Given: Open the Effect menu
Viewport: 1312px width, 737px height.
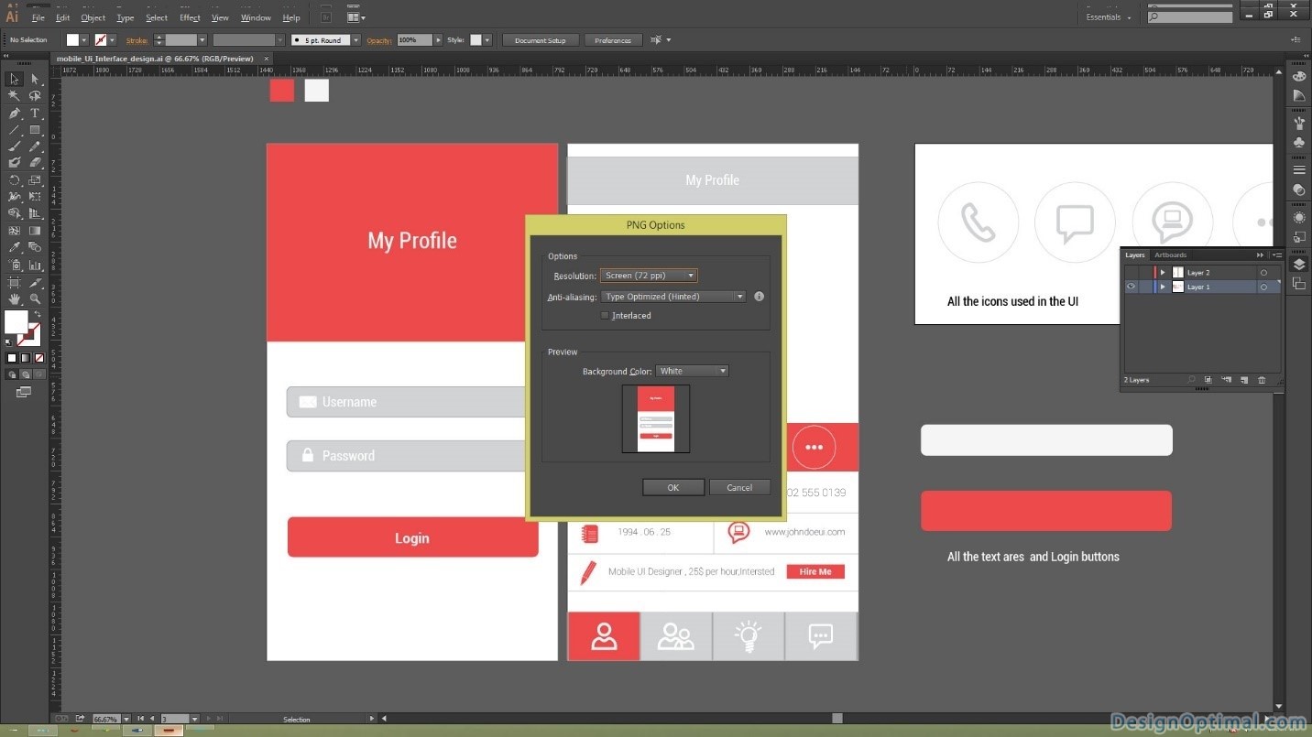Looking at the screenshot, I should coord(190,17).
